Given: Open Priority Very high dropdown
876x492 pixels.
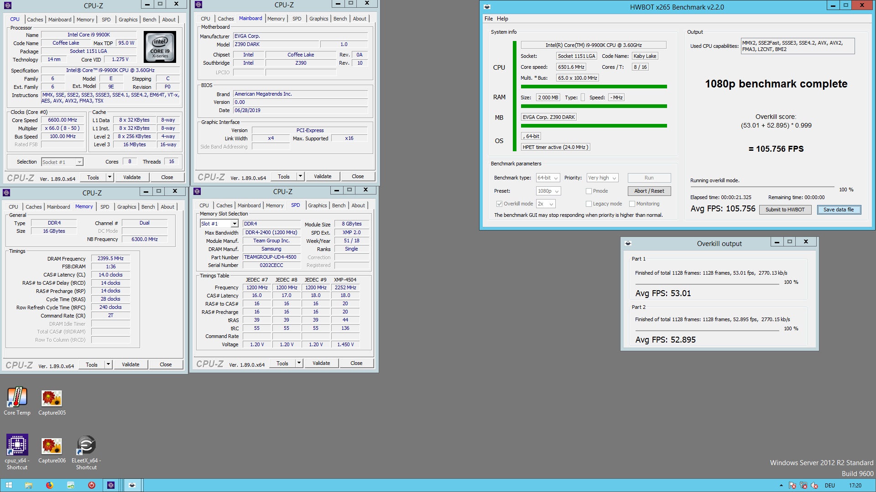Looking at the screenshot, I should pyautogui.click(x=603, y=178).
